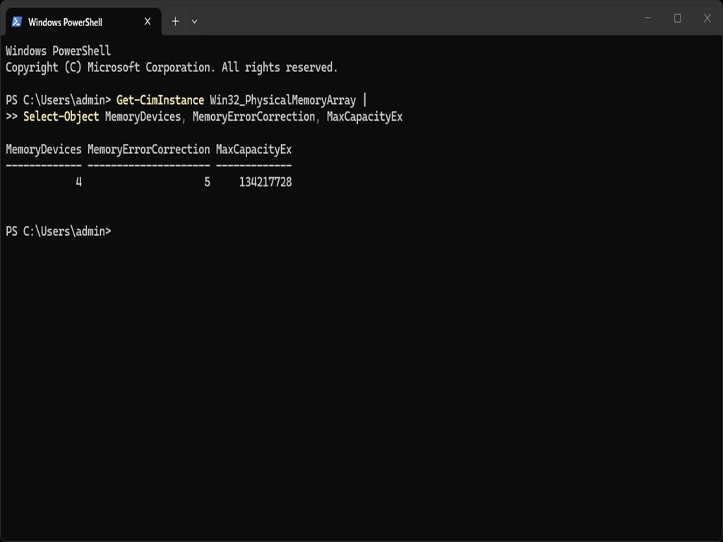Click the MemoryDevices column header
The image size is (723, 542).
click(44, 150)
